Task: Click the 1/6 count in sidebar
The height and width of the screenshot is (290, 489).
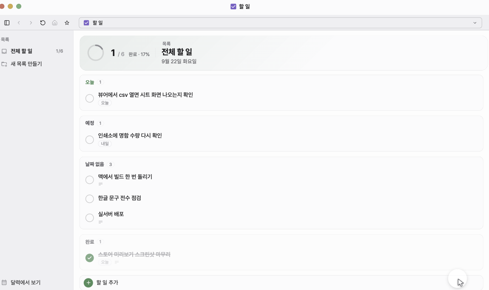Action: (x=59, y=51)
